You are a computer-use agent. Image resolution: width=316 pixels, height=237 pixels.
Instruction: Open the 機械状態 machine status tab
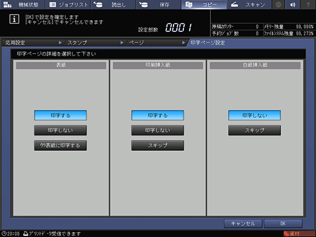tap(22, 4)
